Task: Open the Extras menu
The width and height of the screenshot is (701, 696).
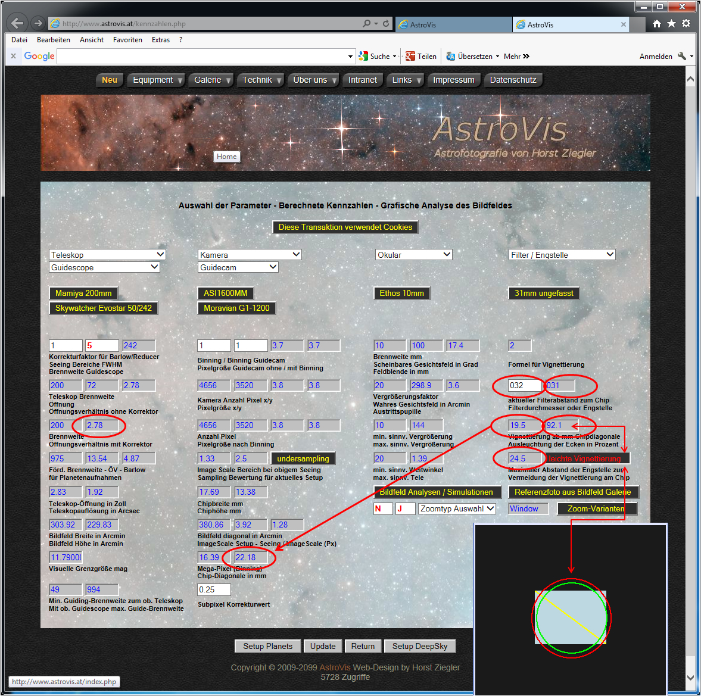Action: (x=160, y=40)
